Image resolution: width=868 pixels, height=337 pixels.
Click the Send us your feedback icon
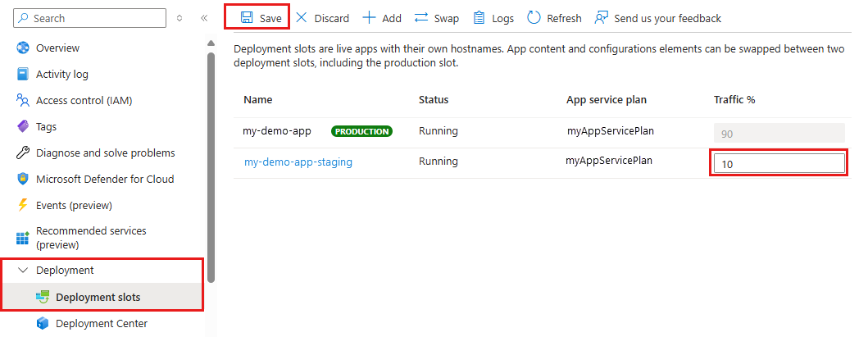click(x=602, y=18)
